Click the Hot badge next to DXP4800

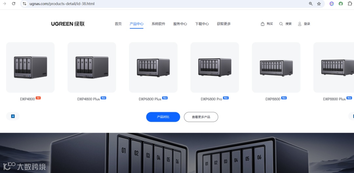point(38,98)
